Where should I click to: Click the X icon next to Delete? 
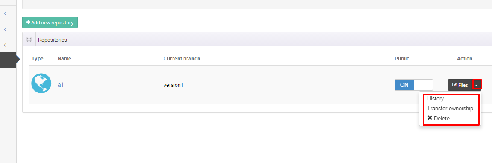click(x=430, y=118)
